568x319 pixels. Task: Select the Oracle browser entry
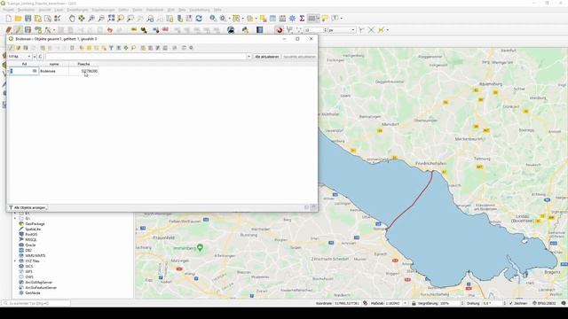pos(30,245)
